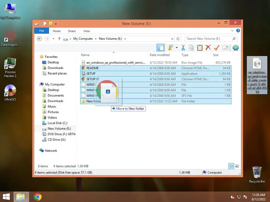Open the View ribbon tab
The width and height of the screenshot is (270, 202).
tap(86, 31)
